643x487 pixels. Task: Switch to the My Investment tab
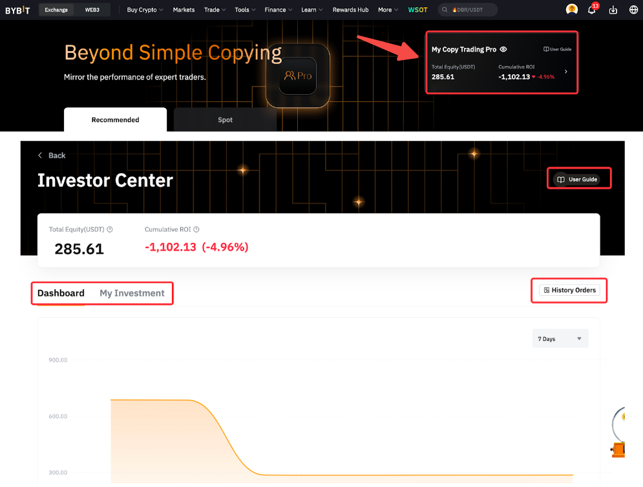[132, 293]
